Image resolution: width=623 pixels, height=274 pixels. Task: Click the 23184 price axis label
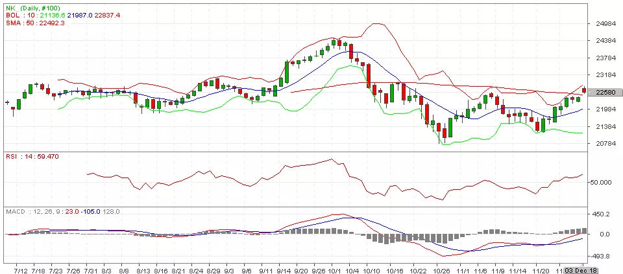[x=606, y=75]
